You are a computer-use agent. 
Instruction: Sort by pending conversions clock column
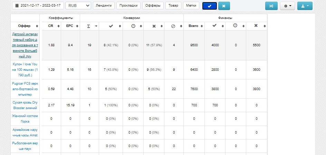tap(133, 26)
